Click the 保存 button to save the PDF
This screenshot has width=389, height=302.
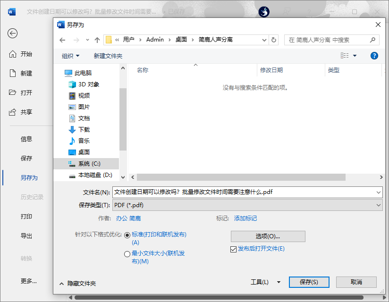pyautogui.click(x=309, y=282)
